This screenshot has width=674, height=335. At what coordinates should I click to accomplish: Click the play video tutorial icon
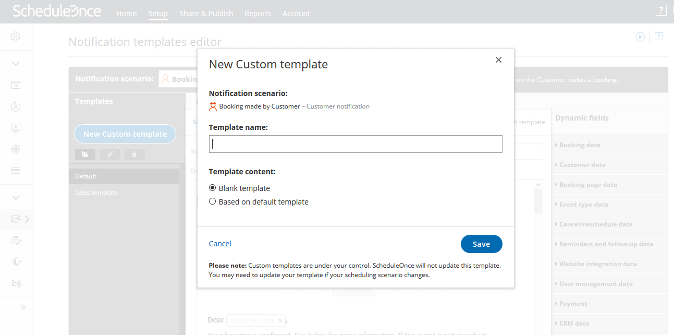[640, 37]
